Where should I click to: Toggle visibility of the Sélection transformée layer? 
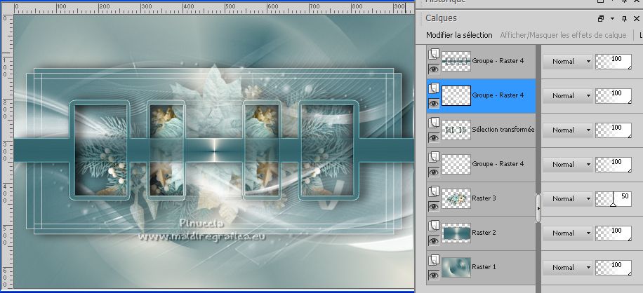click(x=433, y=137)
